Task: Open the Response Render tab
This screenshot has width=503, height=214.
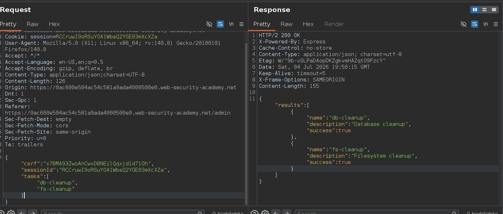Action: [x=334, y=24]
